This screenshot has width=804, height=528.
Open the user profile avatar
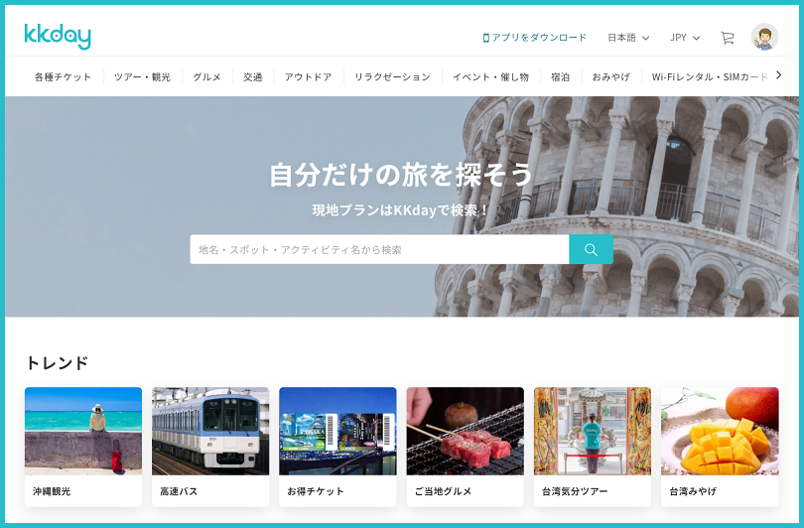point(764,37)
